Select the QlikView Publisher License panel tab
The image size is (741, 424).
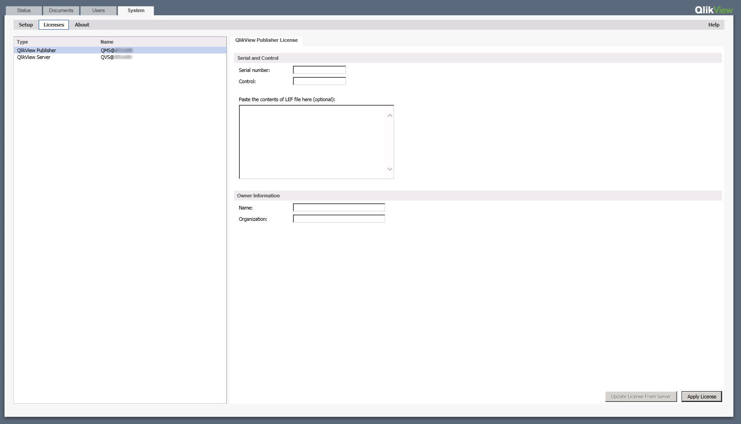pos(266,40)
